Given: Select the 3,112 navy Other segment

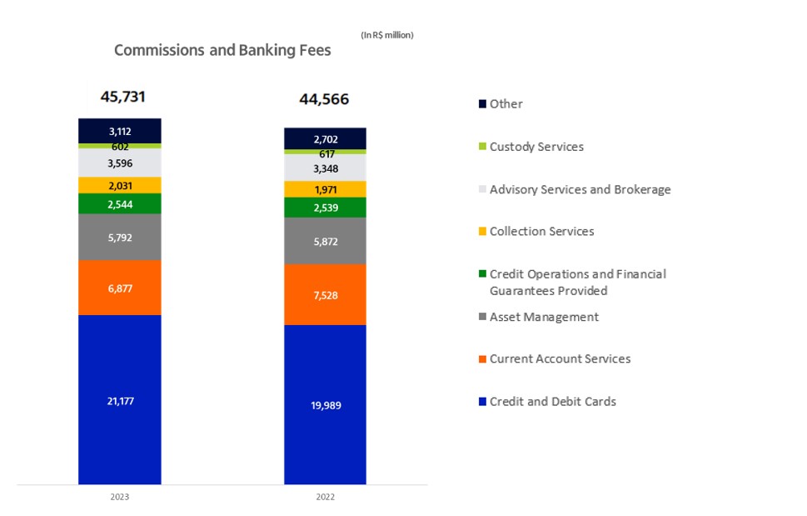Looking at the screenshot, I should [x=120, y=131].
